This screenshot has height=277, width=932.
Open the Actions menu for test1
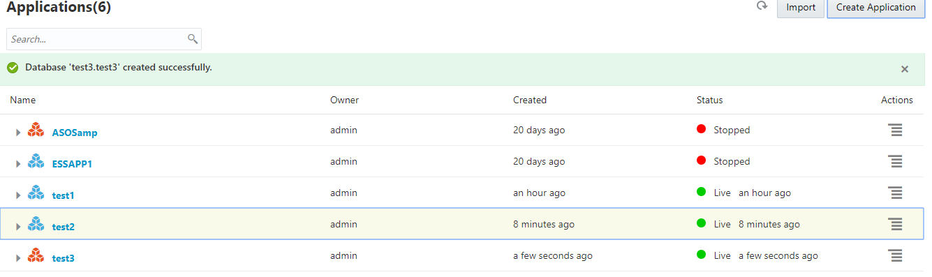coord(896,193)
